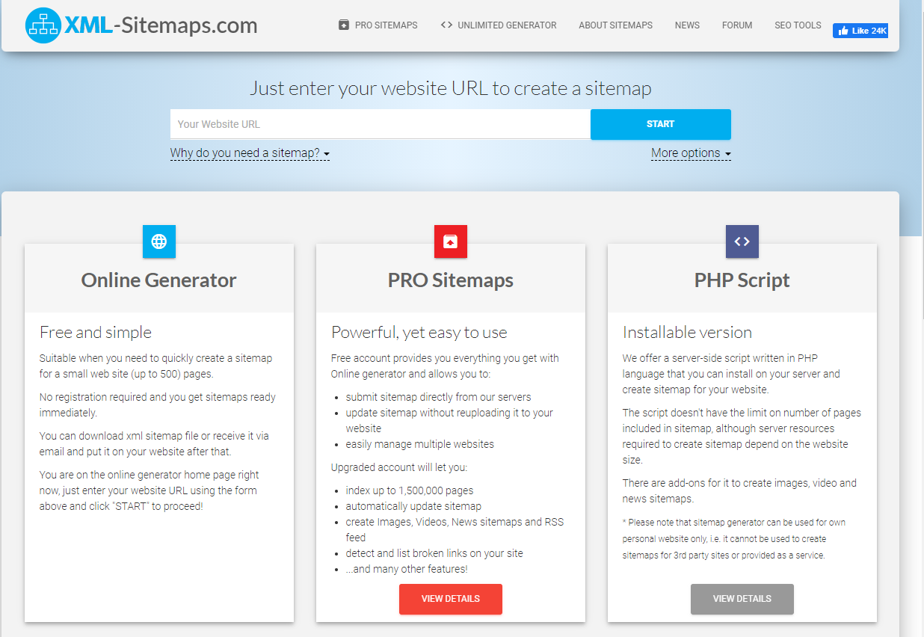Open the FORUM navigation link
Image resolution: width=924 pixels, height=637 pixels.
click(737, 25)
